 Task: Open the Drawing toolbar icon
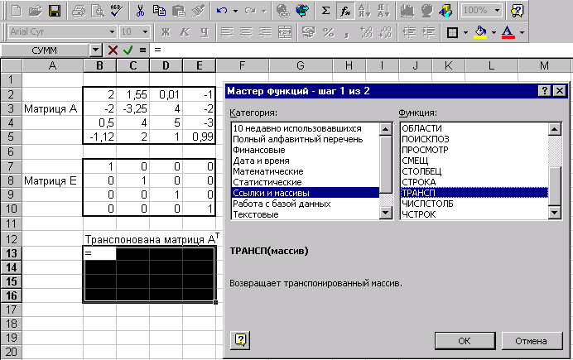(x=445, y=11)
